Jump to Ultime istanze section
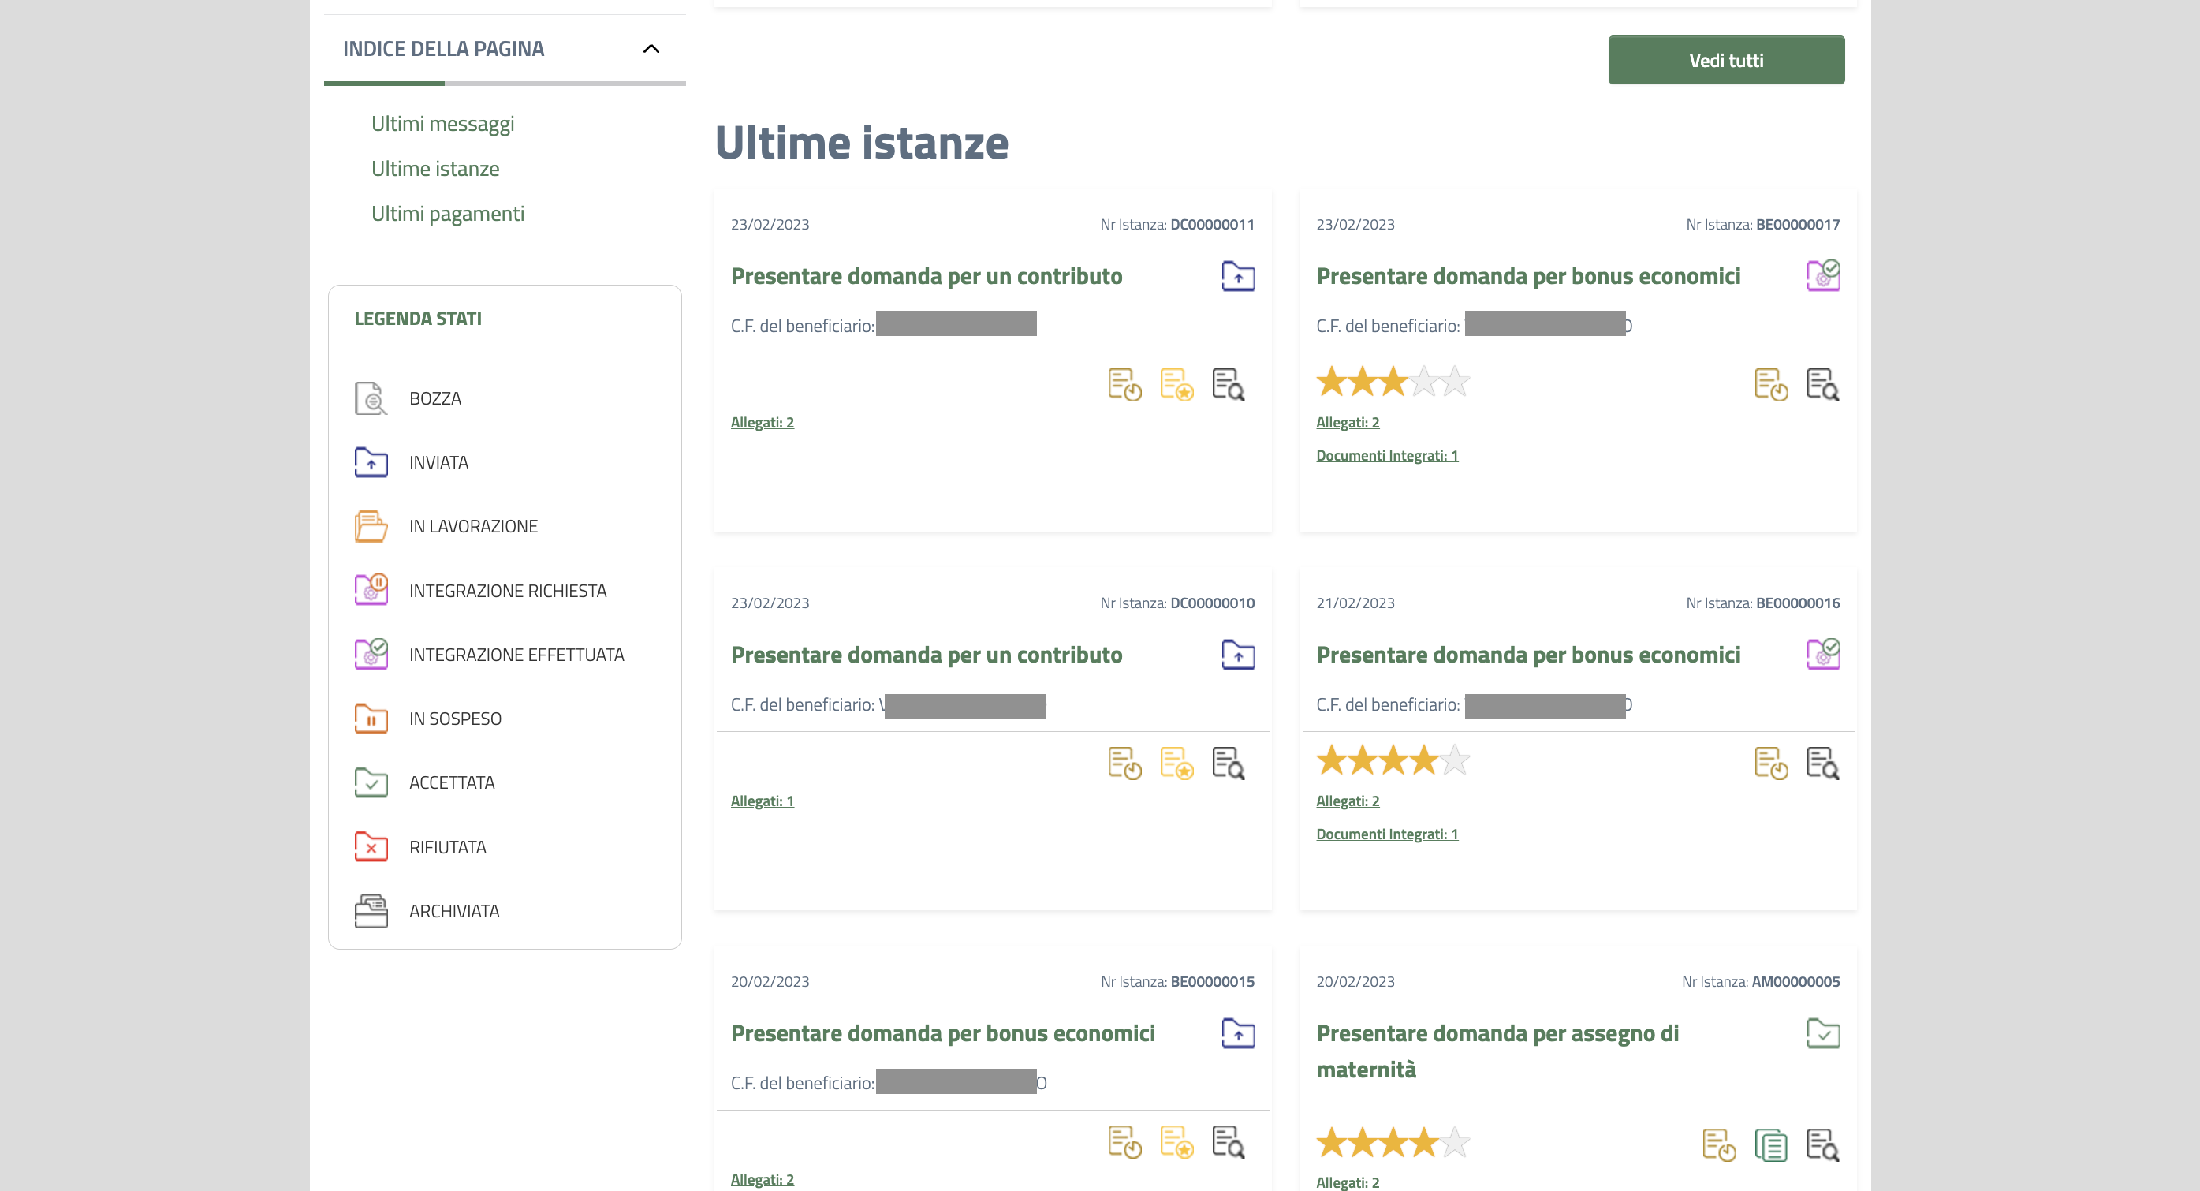 click(x=434, y=169)
